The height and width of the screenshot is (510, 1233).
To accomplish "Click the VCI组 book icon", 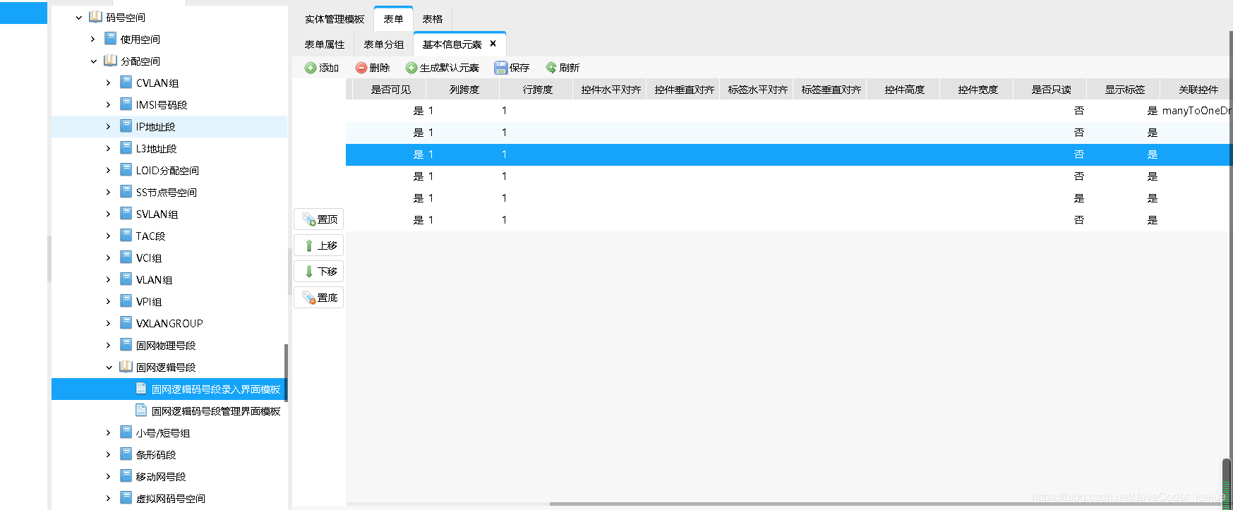I will (126, 257).
